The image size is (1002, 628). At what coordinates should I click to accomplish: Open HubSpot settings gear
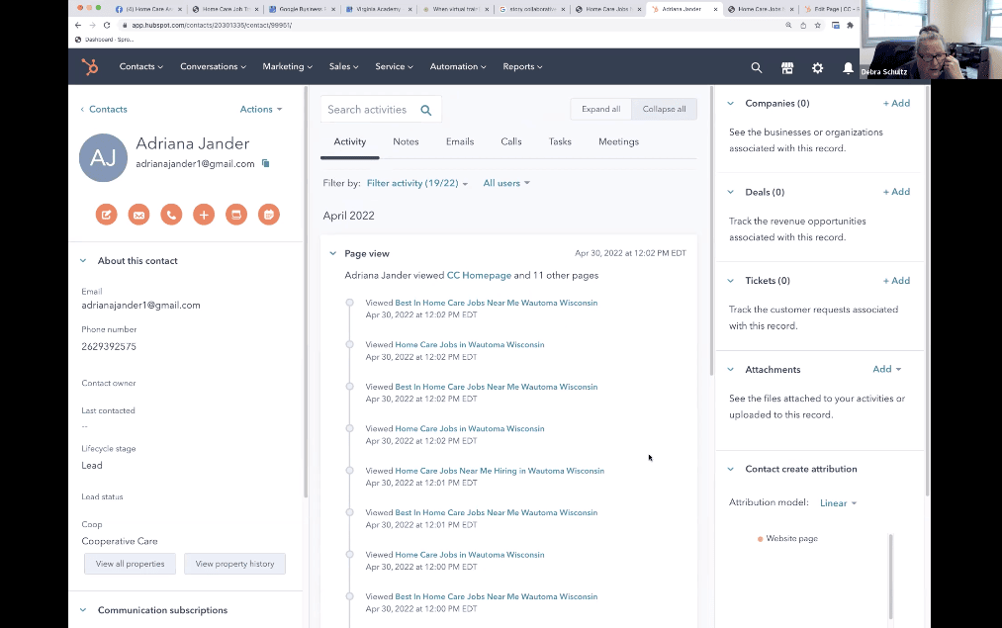(x=817, y=67)
